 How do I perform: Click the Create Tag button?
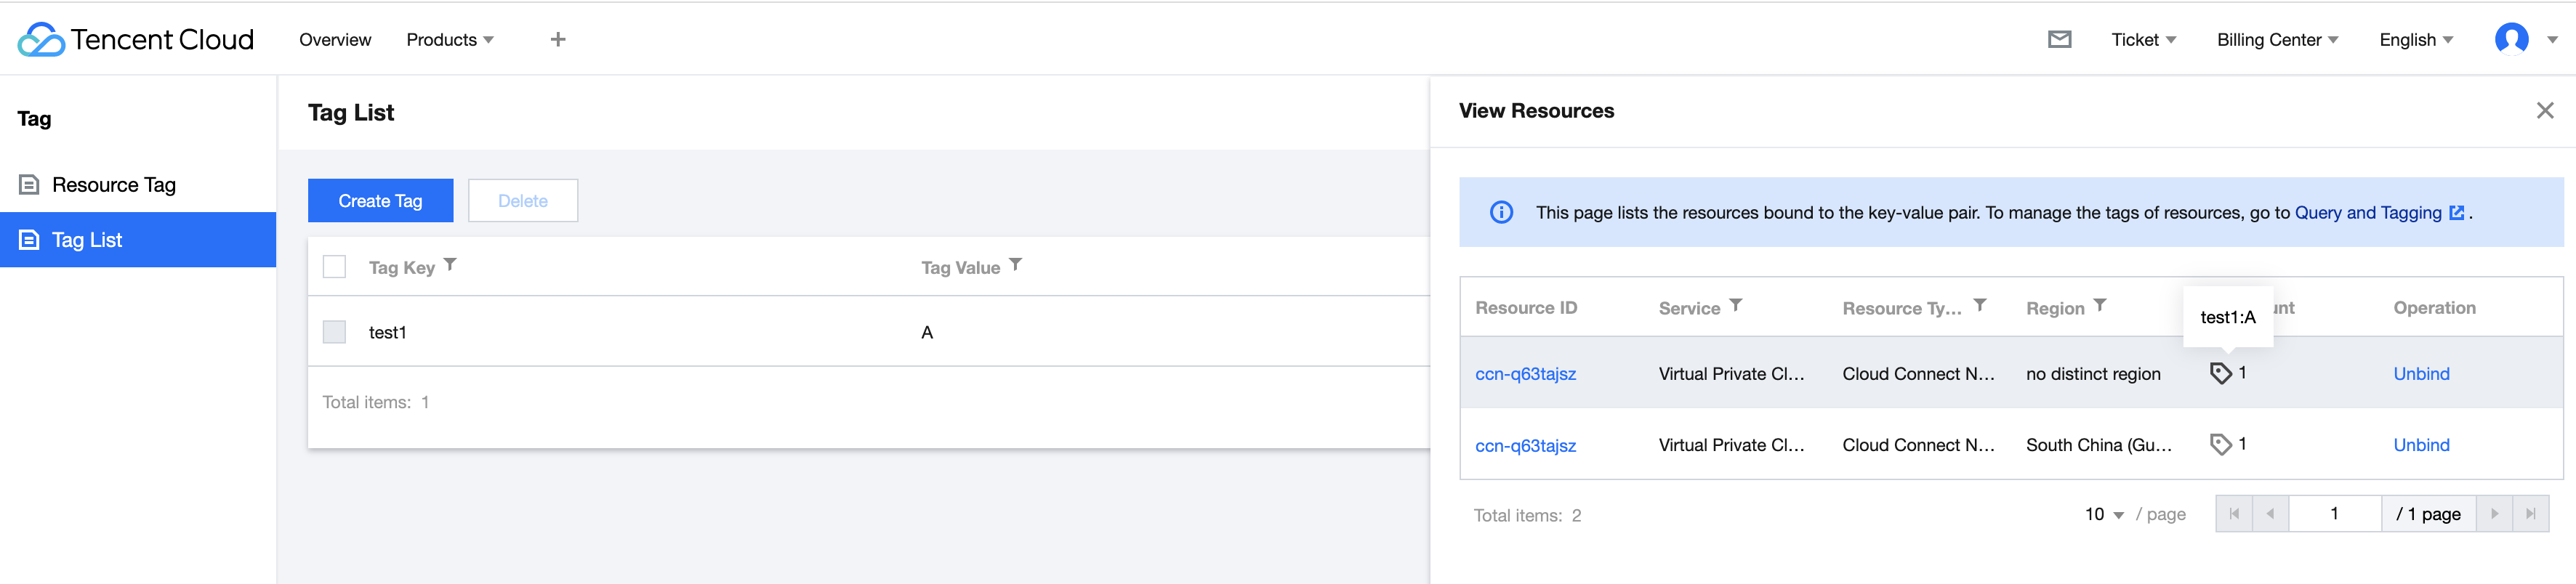[x=380, y=201]
